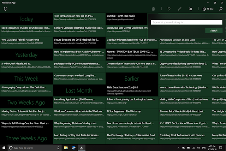Click the Cortana circle icon
Viewport: 226px width, 151px height.
click(x=11, y=148)
